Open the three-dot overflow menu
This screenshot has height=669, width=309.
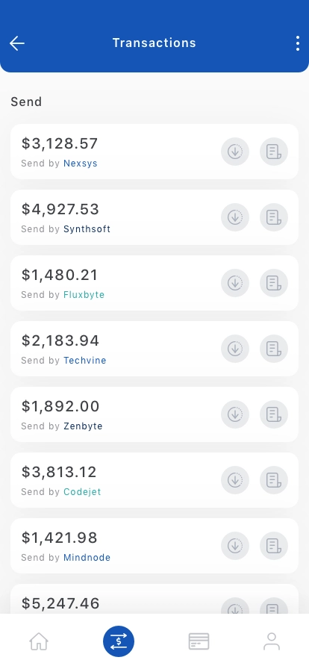(298, 43)
